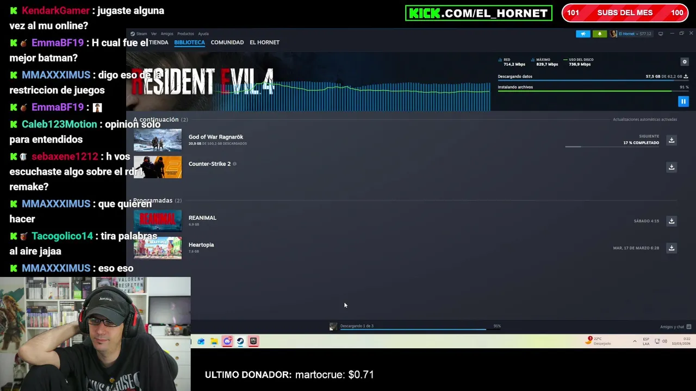This screenshot has width=696, height=391.
Task: Click the MÁXIMO peak speed stat
Action: tap(544, 62)
